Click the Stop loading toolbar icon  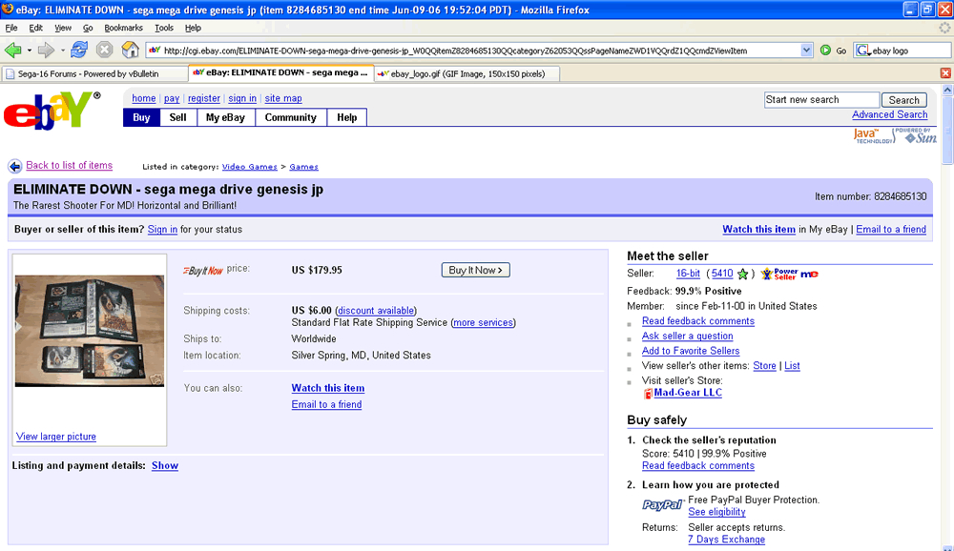pyautogui.click(x=105, y=51)
